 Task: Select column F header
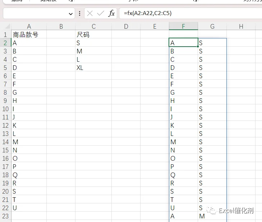point(183,26)
